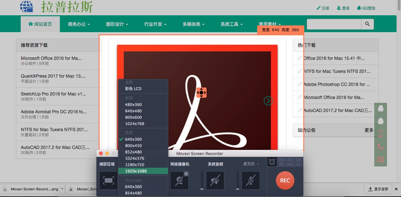Click the 登录 login link
The height and width of the screenshot is (197, 401).
point(343,8)
